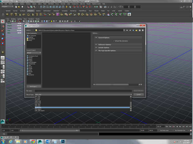Click the Chrome icon in the taskbar

33,141
